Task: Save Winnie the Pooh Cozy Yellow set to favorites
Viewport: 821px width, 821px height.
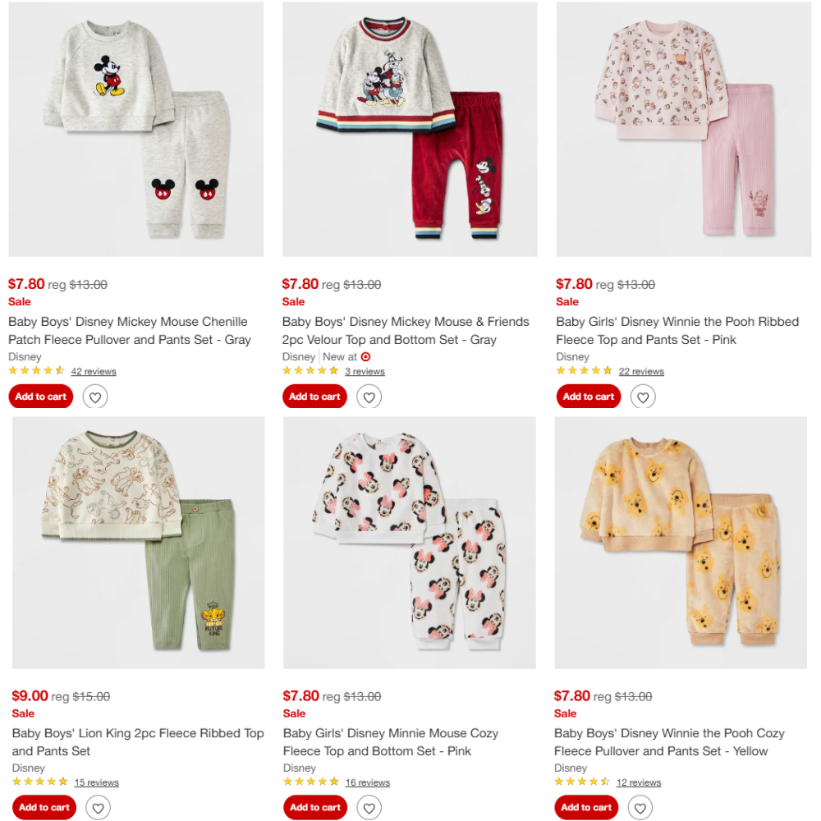Action: pos(640,807)
